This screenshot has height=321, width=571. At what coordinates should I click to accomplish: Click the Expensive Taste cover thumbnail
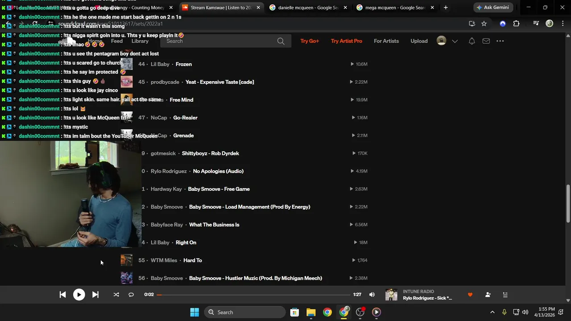click(x=127, y=82)
